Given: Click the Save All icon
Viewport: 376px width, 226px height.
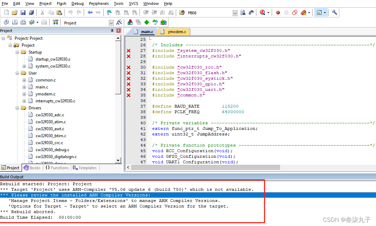Looking at the screenshot, I should [x=31, y=12].
